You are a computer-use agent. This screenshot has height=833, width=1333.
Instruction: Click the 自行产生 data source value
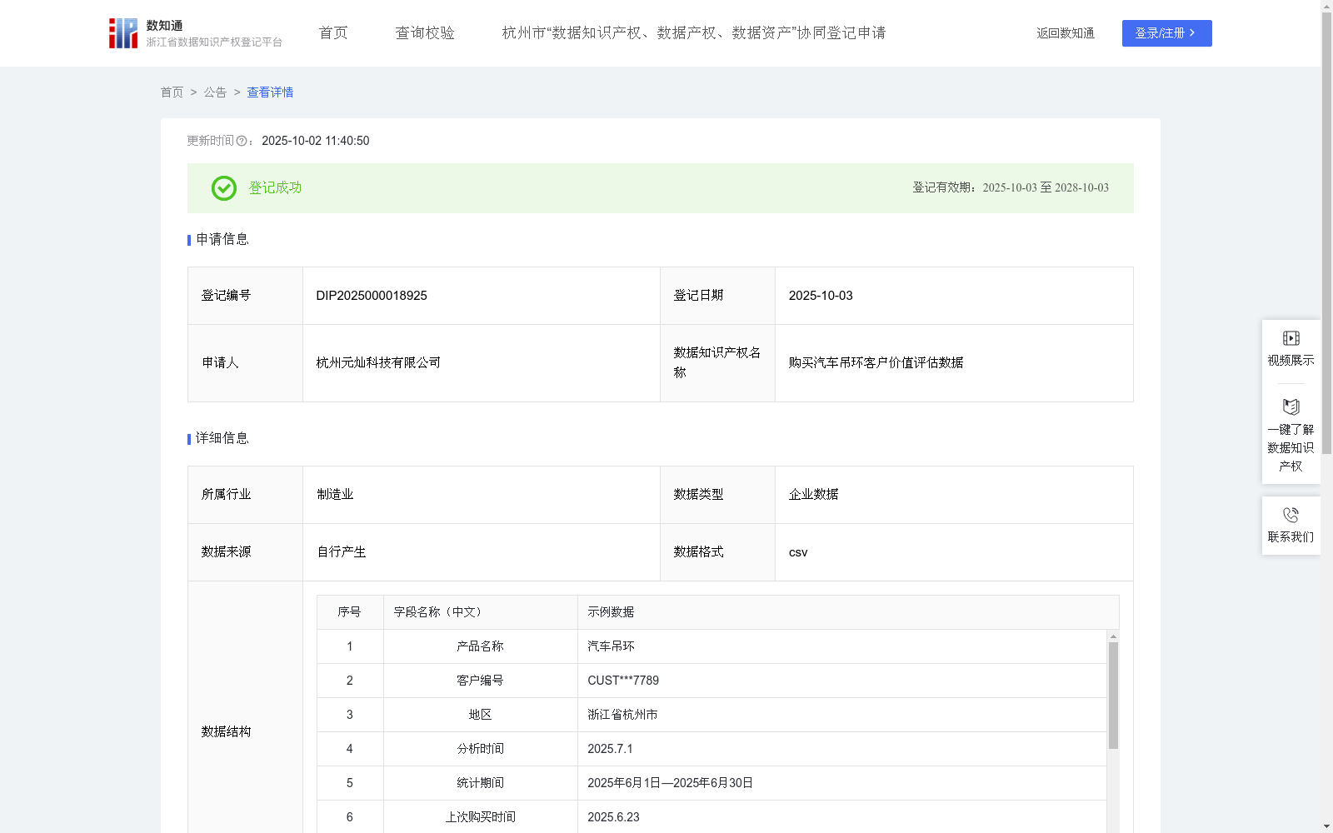coord(342,552)
